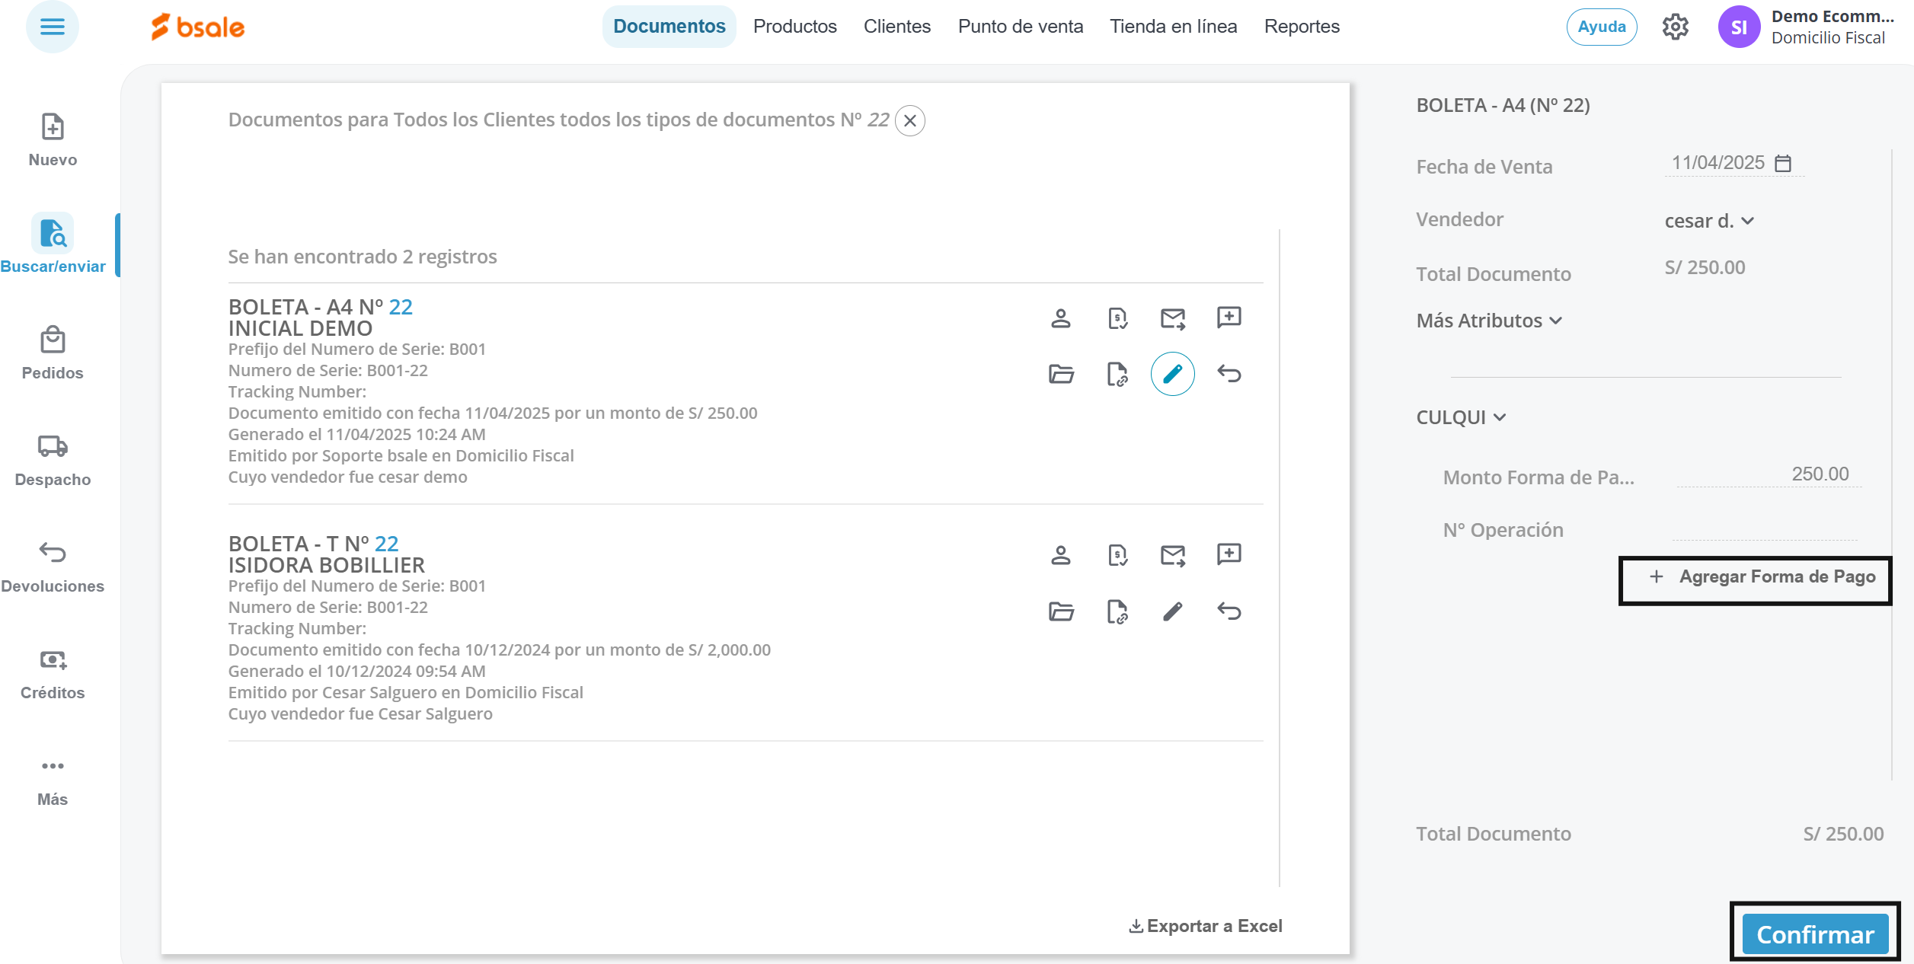Click the open folder icon for BOLETA - A4
Screen dimensions: 1914x964
[1060, 374]
